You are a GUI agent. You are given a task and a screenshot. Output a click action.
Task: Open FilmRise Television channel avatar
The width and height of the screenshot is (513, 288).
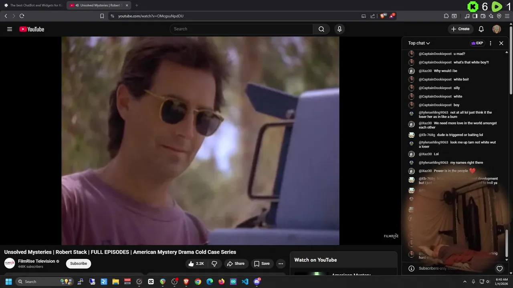coord(10,263)
